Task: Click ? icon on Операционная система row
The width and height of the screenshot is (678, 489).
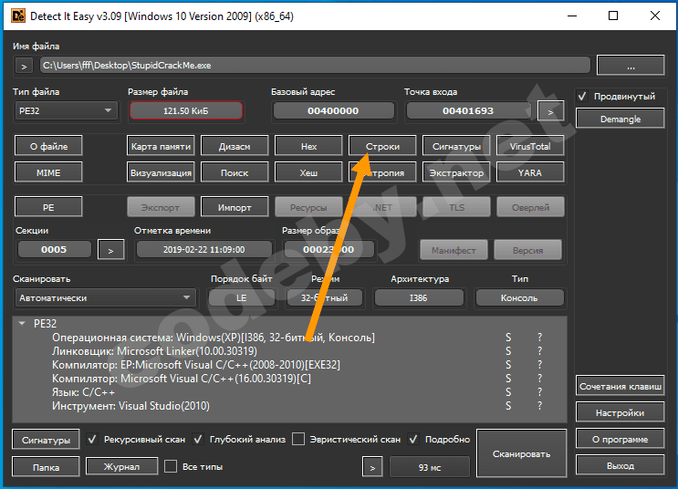Action: click(x=539, y=338)
